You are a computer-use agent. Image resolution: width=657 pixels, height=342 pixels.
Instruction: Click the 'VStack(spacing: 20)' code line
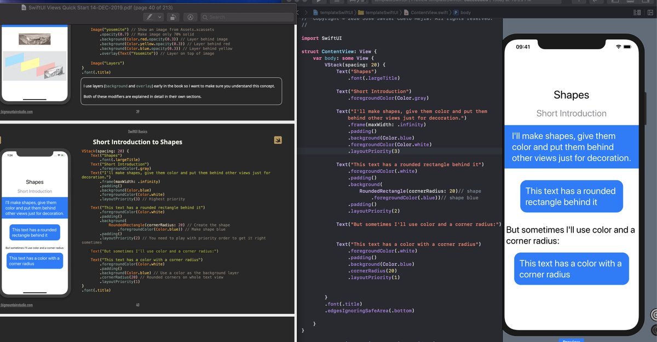point(355,65)
